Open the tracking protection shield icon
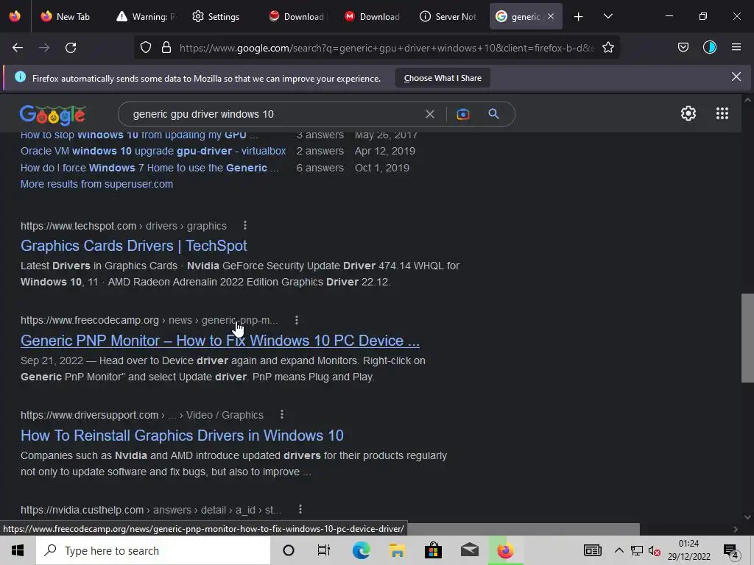The height and width of the screenshot is (565, 754). pos(146,48)
